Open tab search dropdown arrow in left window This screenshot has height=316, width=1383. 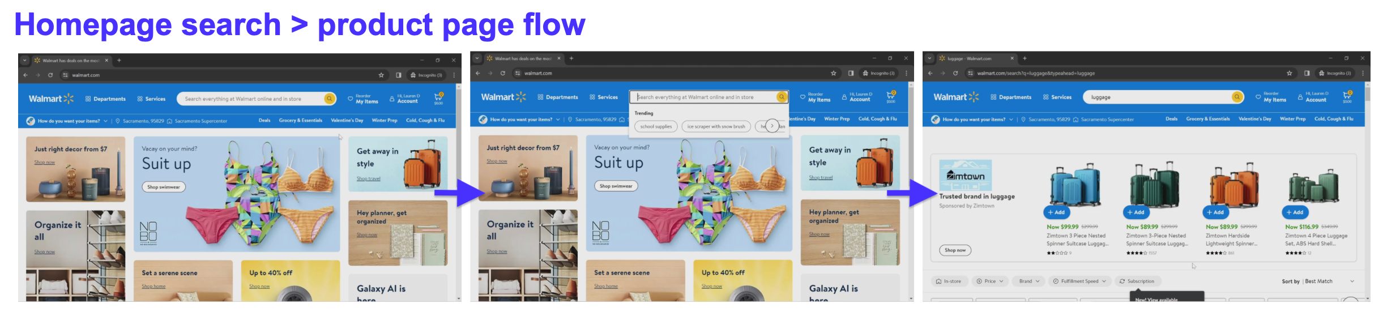coord(25,60)
